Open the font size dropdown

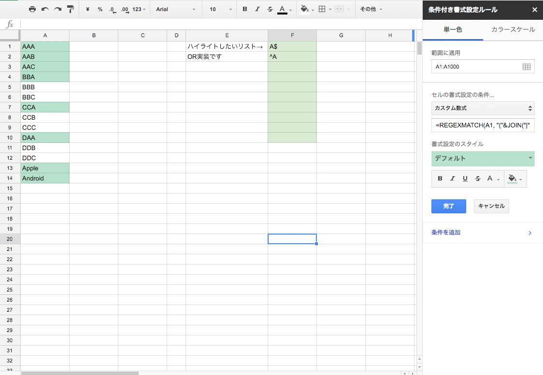pyautogui.click(x=221, y=9)
